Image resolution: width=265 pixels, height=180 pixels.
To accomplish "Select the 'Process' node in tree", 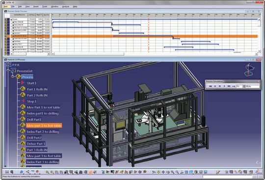I will coord(27,77).
